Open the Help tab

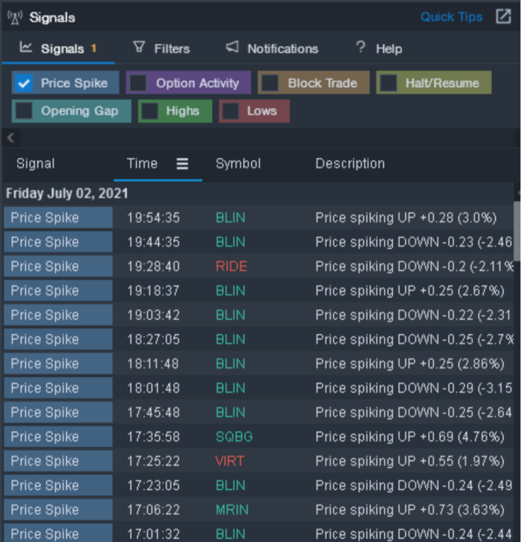379,48
